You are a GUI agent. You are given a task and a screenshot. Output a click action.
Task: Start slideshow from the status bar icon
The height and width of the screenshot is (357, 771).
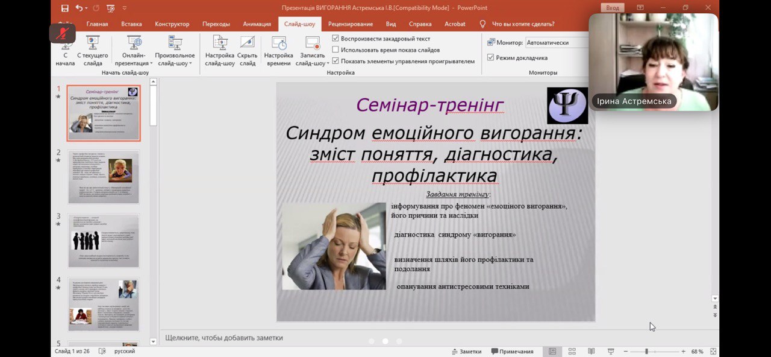pyautogui.click(x=610, y=352)
